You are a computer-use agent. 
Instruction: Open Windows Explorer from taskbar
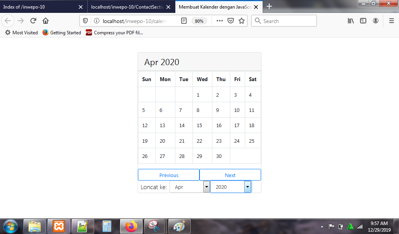point(35,226)
